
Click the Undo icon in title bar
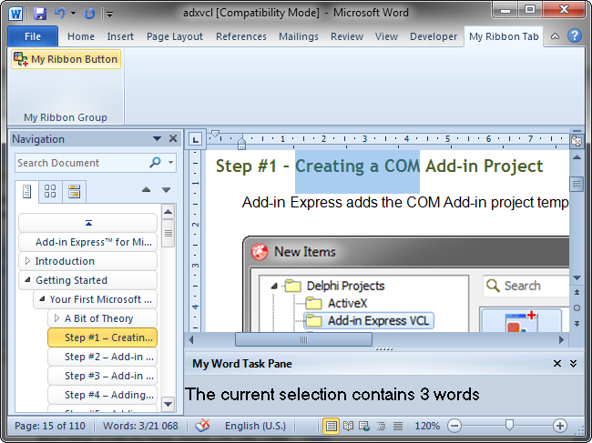[59, 14]
